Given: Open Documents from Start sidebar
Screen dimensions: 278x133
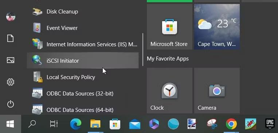Looking at the screenshot, I should [x=10, y=38].
